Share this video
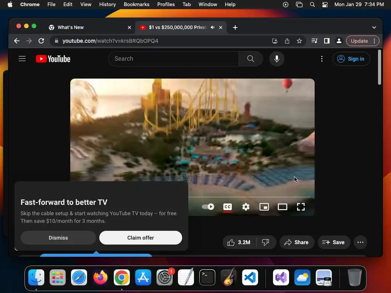The image size is (391, 293). tap(296, 242)
